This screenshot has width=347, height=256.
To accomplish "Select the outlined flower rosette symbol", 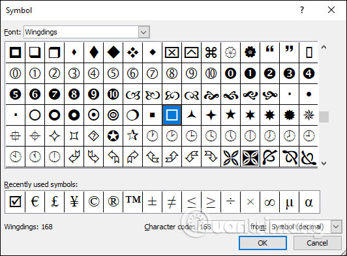I will click(230, 52).
